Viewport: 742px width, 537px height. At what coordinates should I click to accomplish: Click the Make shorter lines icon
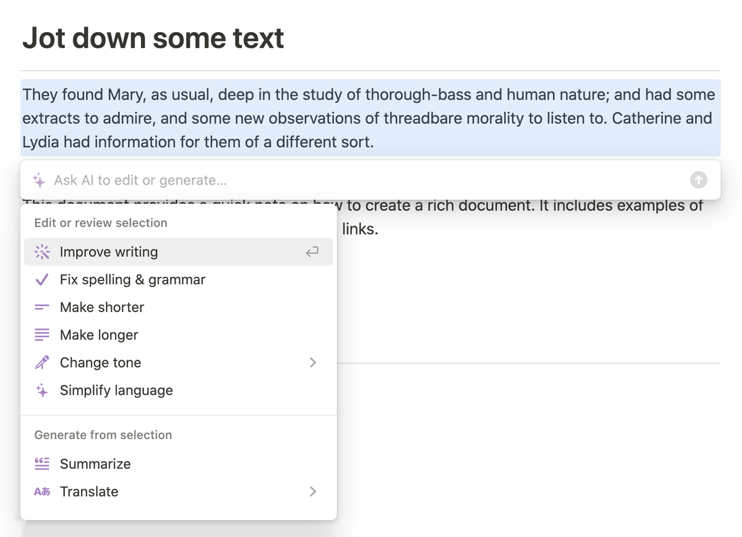click(x=41, y=307)
